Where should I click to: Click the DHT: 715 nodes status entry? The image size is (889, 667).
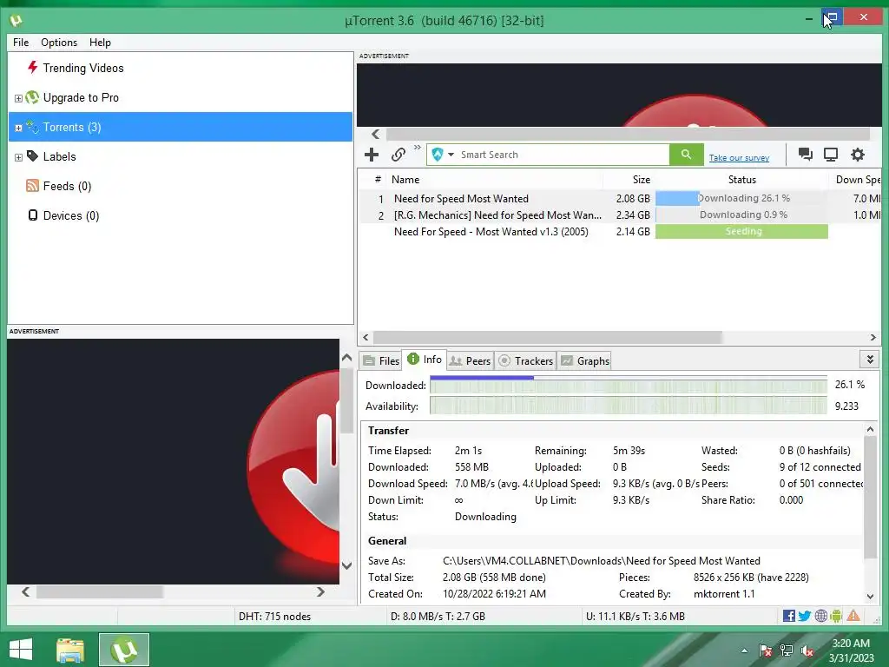(x=274, y=616)
